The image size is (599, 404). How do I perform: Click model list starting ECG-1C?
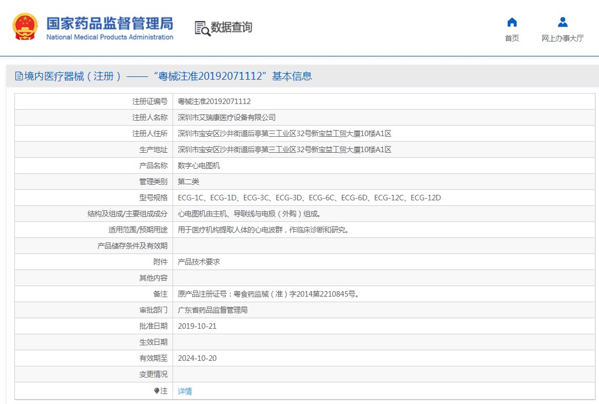309,198
